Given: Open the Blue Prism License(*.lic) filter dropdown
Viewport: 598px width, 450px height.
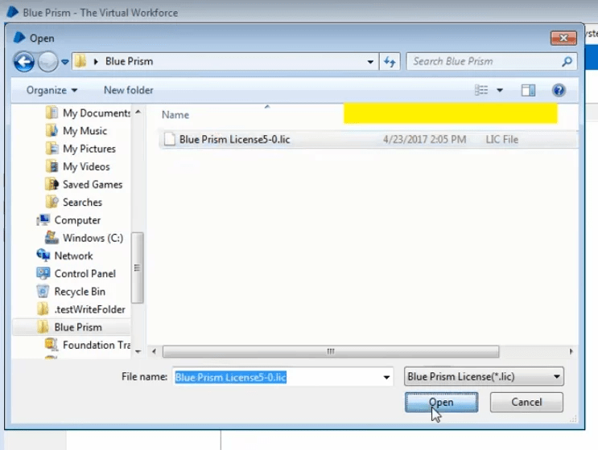Looking at the screenshot, I should [x=484, y=377].
